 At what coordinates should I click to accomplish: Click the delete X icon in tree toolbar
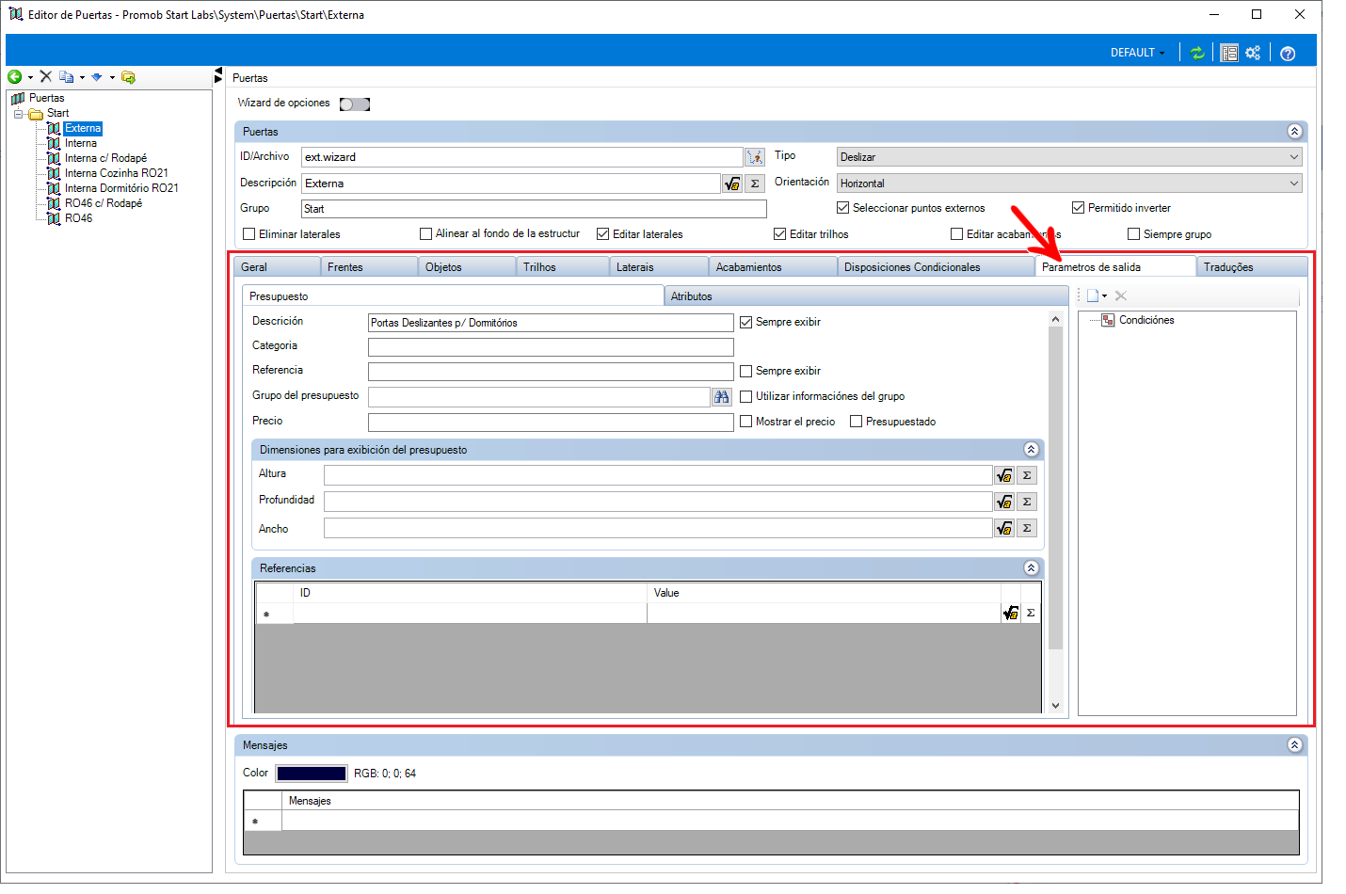click(45, 77)
